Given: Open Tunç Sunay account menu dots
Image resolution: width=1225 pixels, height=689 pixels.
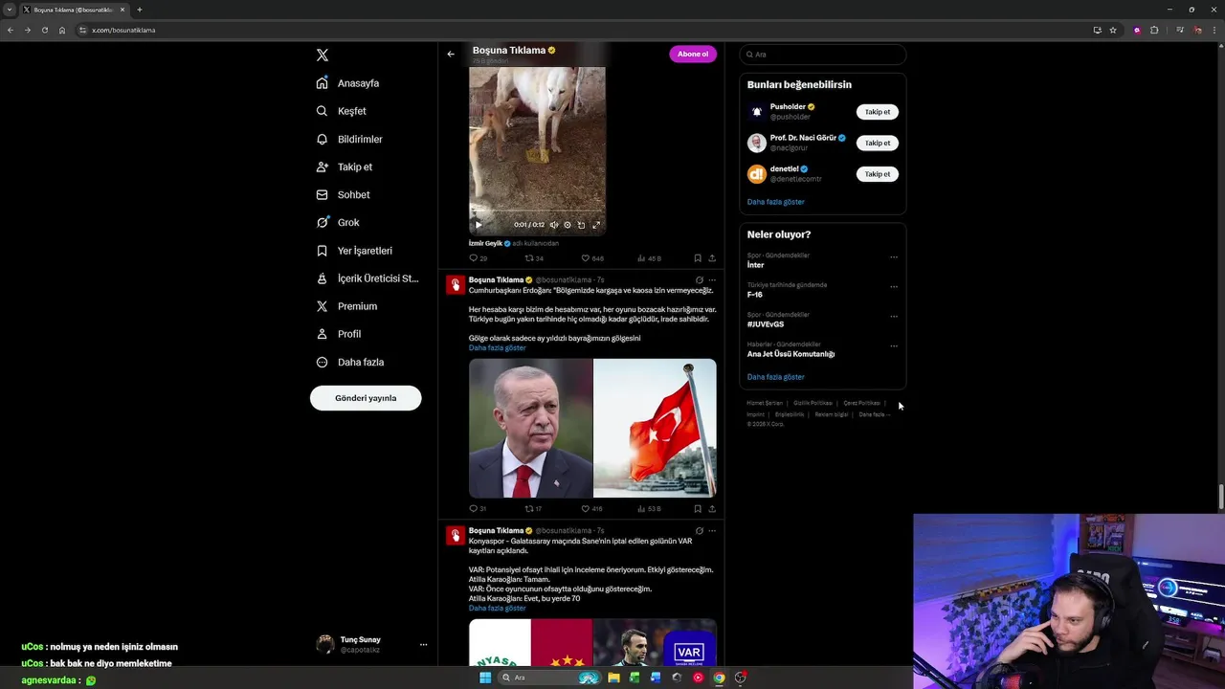Looking at the screenshot, I should pyautogui.click(x=423, y=645).
